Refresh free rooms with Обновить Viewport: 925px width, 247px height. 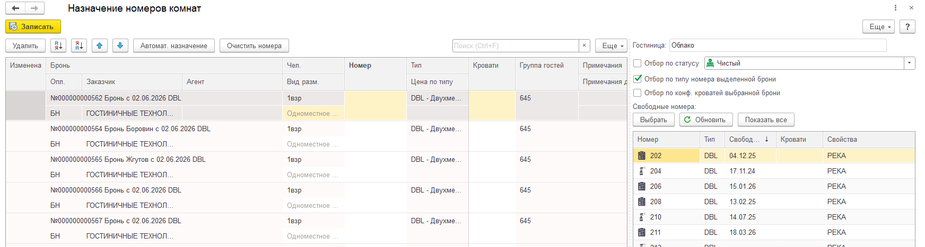[706, 120]
